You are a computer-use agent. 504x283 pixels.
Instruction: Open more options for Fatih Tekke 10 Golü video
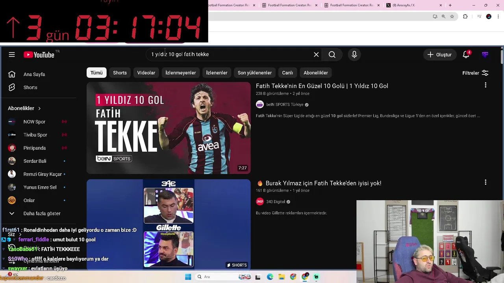click(485, 85)
